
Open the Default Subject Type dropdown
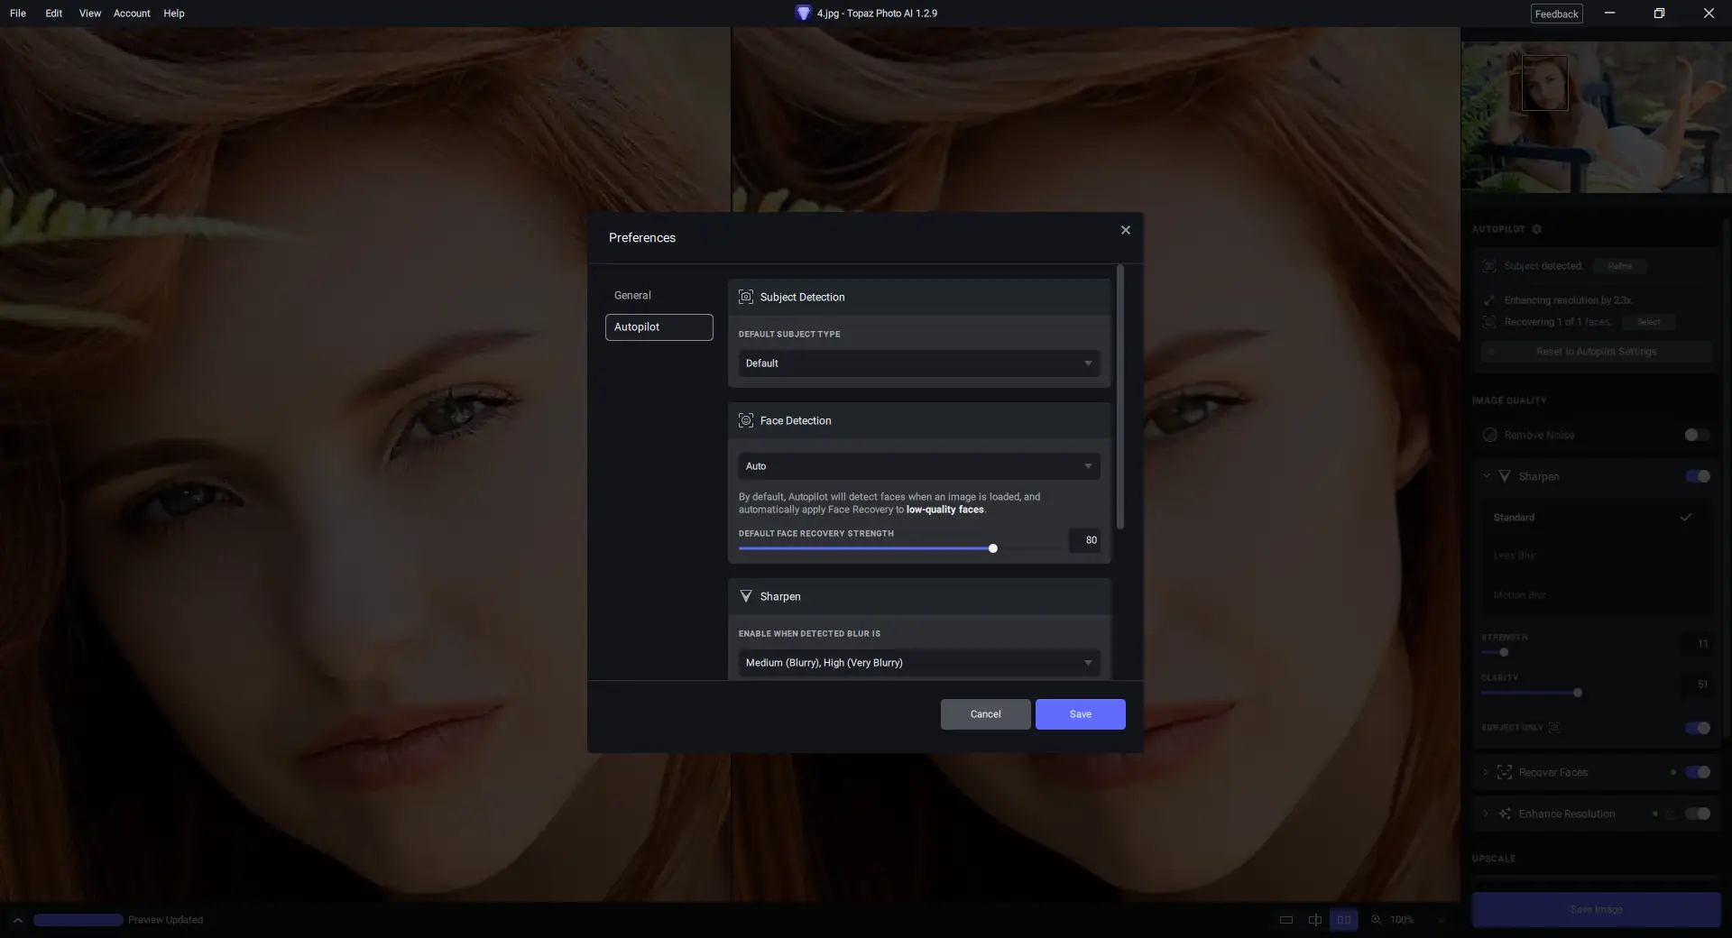[919, 363]
